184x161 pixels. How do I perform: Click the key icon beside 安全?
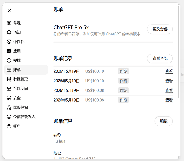click(x=9, y=98)
